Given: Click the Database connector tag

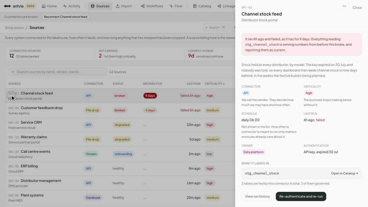Looking at the screenshot, I should coord(93,198).
